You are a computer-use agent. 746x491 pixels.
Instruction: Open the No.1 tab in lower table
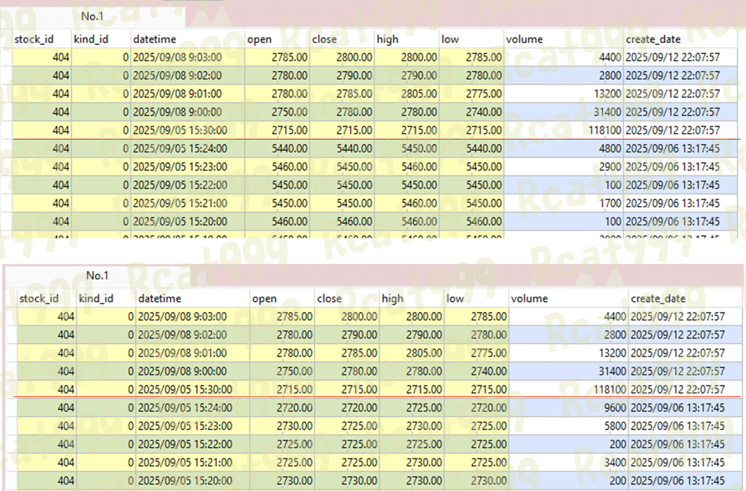[x=97, y=275]
